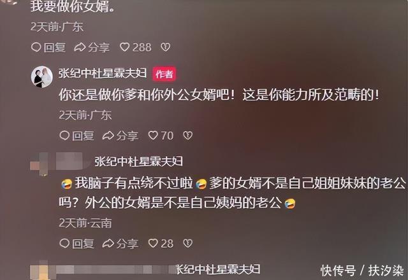The image size is (408, 280).
Task: Share the top comment from Guangdong
Action: (92, 47)
